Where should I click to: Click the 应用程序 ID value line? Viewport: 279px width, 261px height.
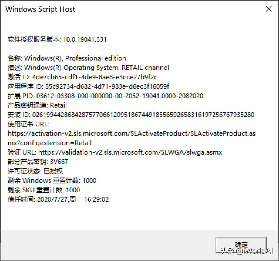tap(88, 86)
